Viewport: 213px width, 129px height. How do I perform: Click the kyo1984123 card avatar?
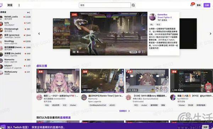click(173, 97)
